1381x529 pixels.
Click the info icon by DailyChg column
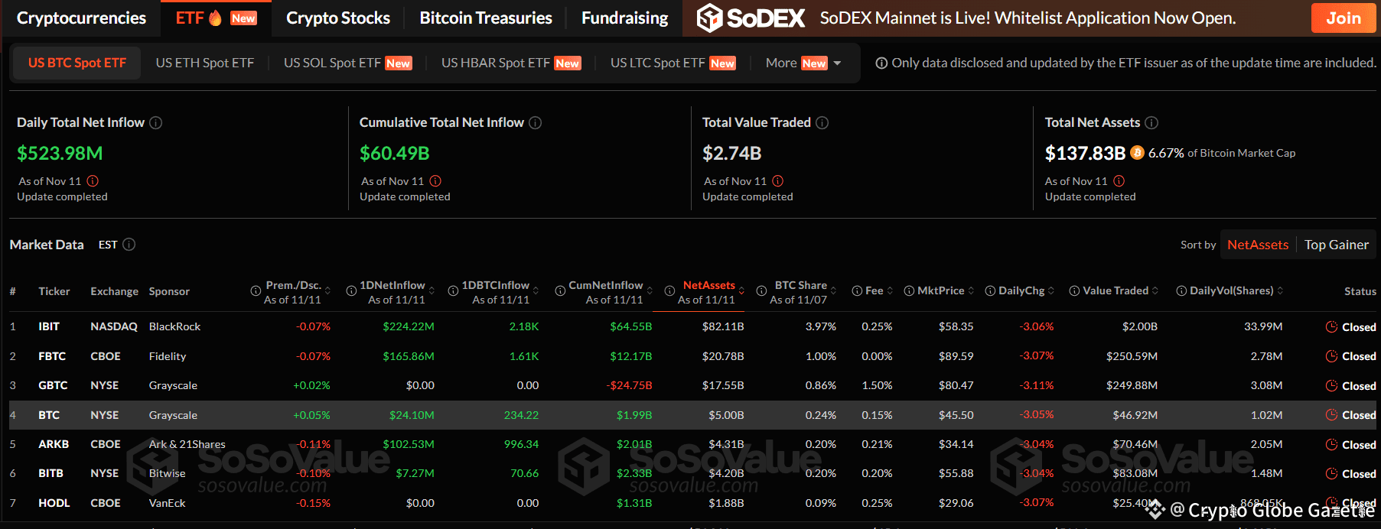[x=990, y=291]
